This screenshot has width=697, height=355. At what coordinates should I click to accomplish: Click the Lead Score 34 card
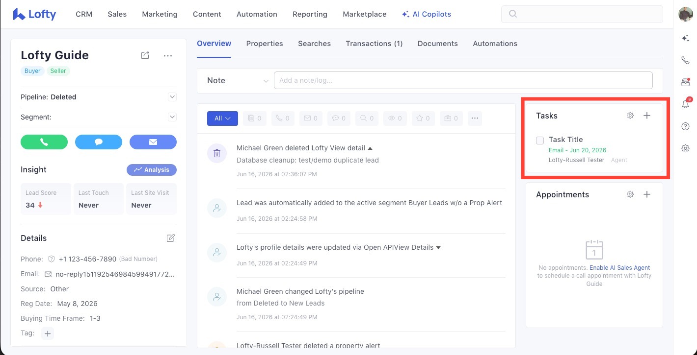point(46,199)
